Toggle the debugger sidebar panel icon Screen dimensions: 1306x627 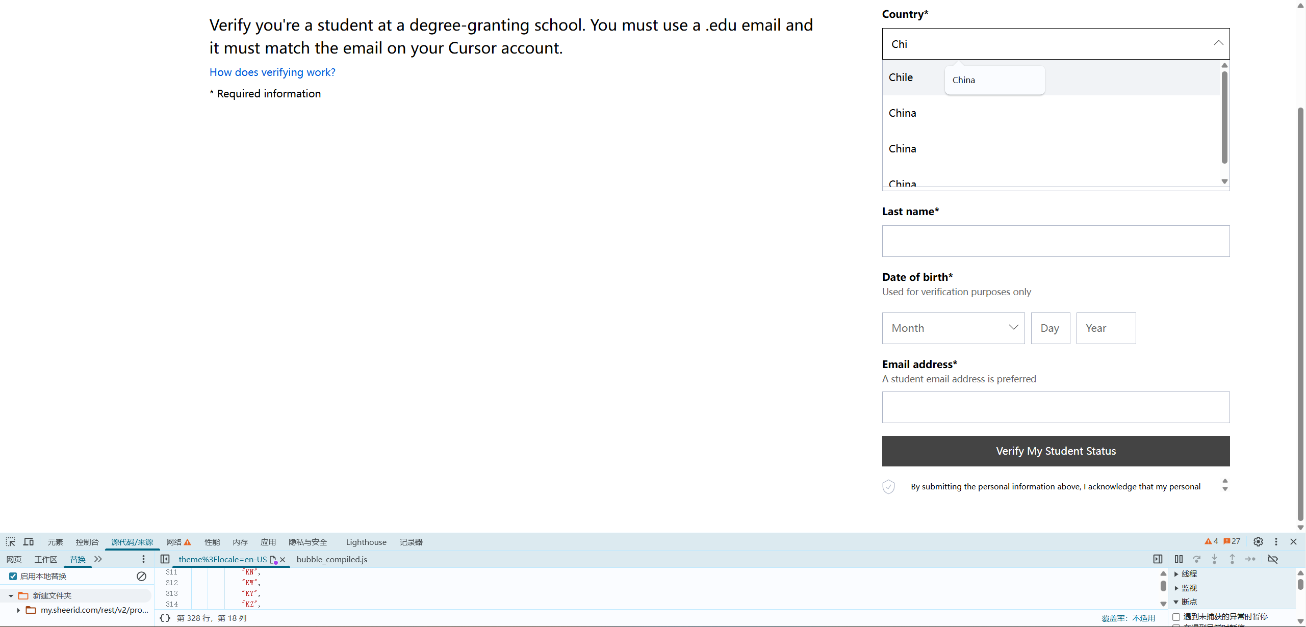click(1158, 559)
